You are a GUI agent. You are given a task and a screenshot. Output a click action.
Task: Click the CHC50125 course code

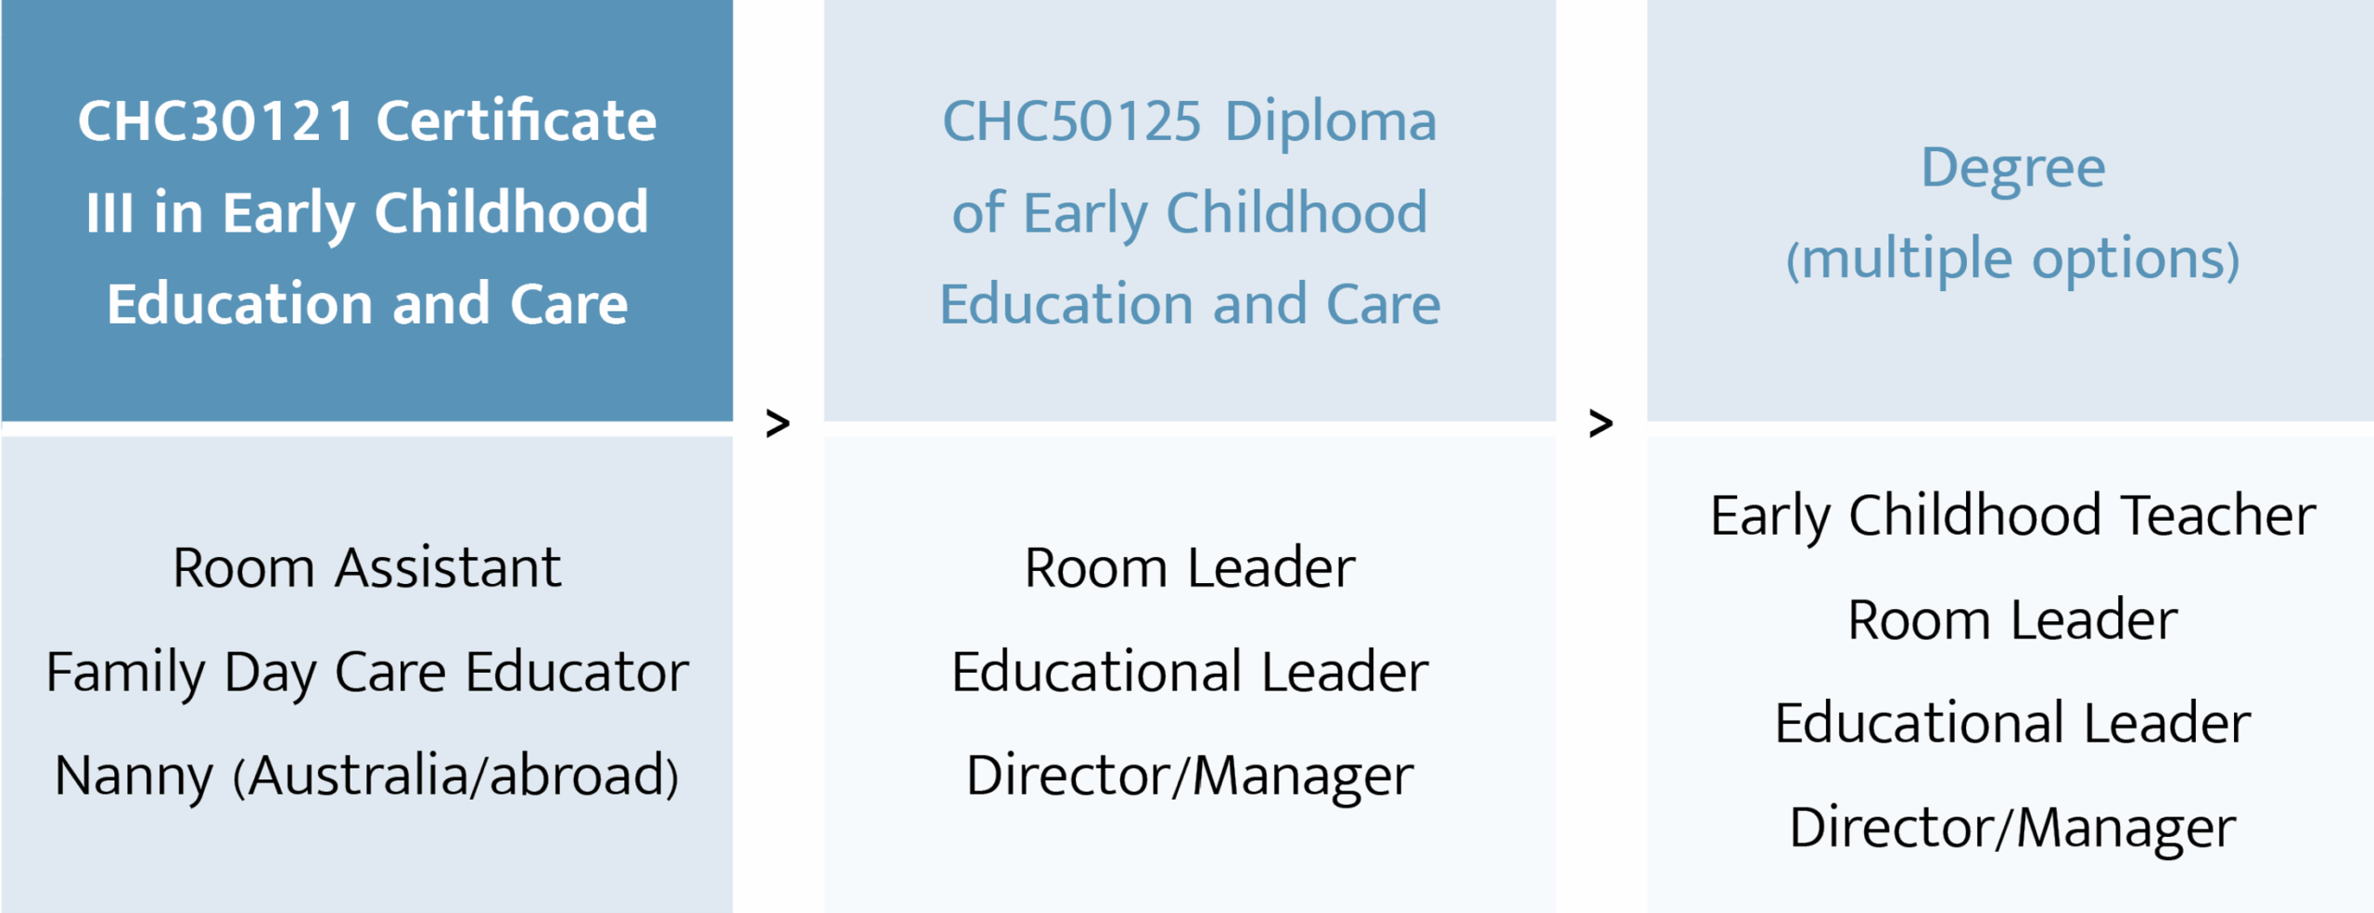tap(1071, 120)
